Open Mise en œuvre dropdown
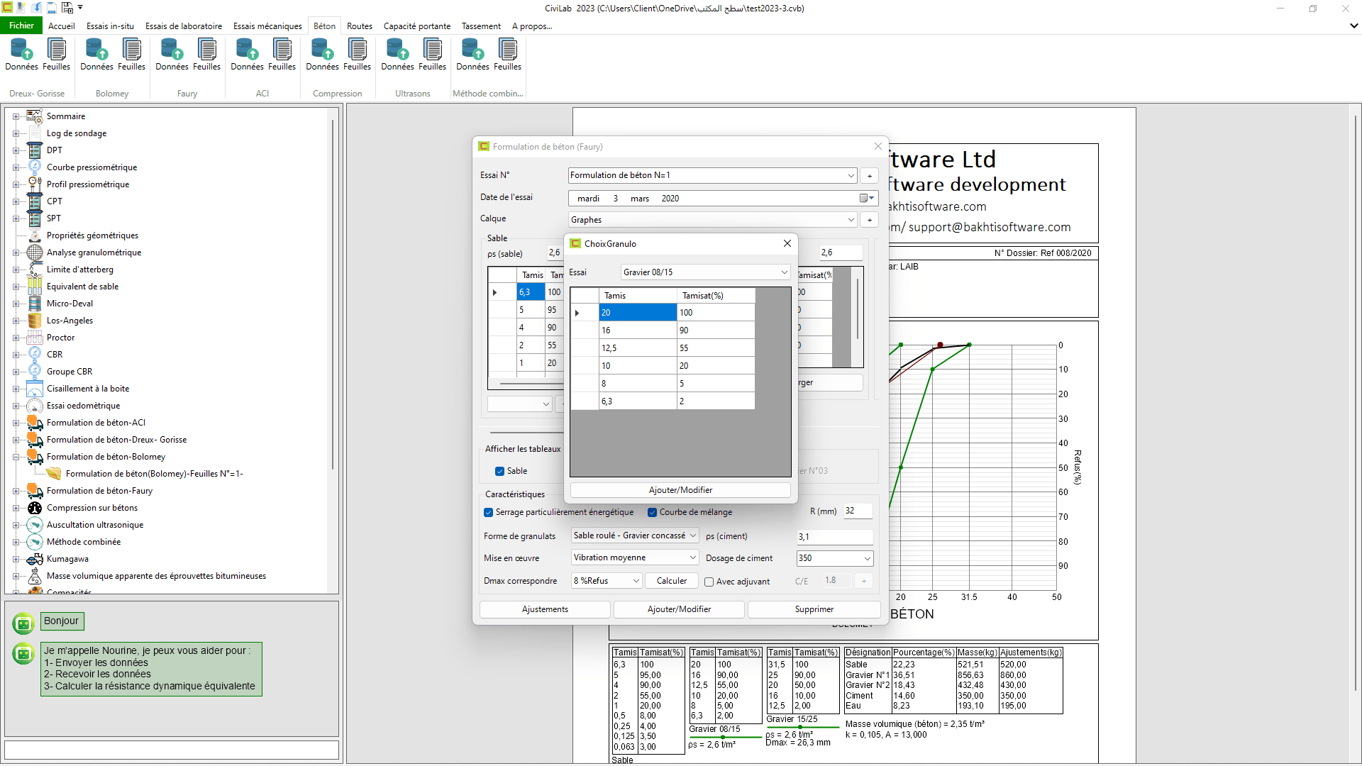 coord(693,557)
